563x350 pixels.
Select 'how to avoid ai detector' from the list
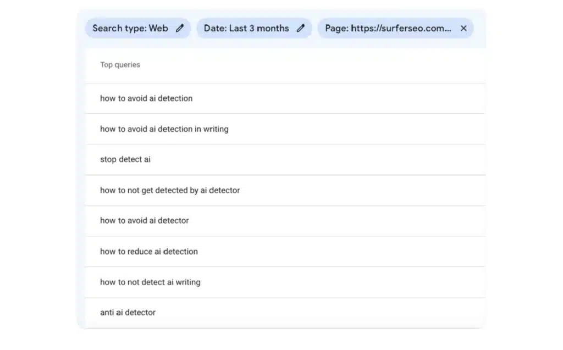(x=144, y=220)
